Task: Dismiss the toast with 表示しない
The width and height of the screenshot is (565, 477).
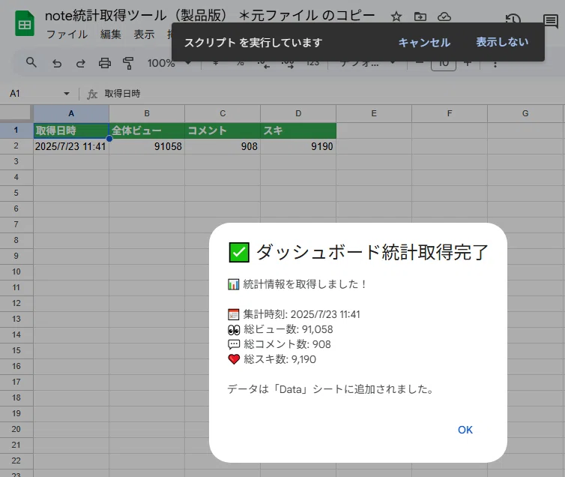Action: point(502,42)
